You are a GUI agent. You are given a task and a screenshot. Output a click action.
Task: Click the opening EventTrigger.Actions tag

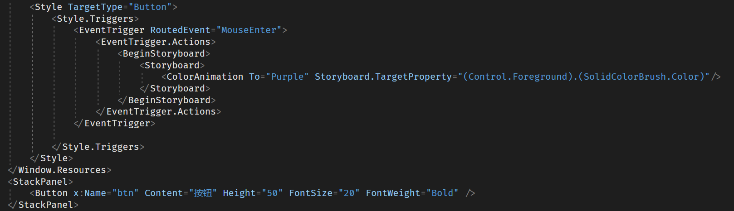pyautogui.click(x=156, y=42)
